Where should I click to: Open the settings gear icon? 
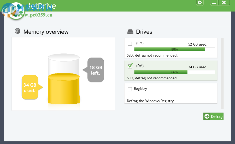[x=200, y=3]
